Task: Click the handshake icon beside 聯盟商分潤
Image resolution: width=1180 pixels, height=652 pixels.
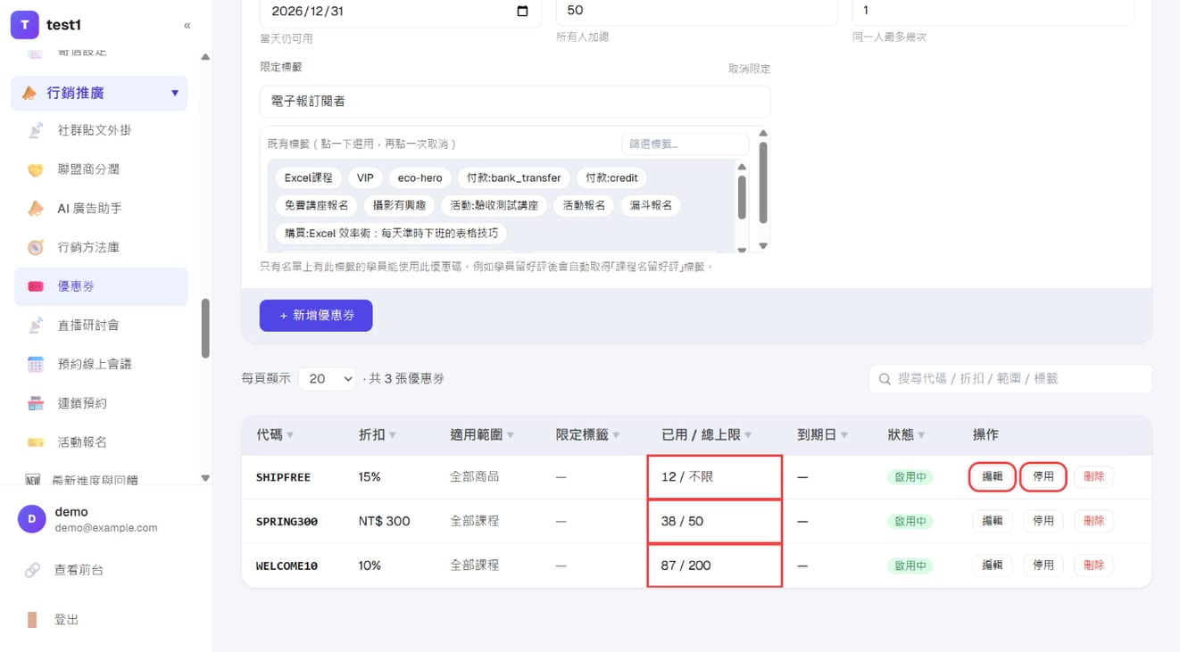Action: point(36,169)
